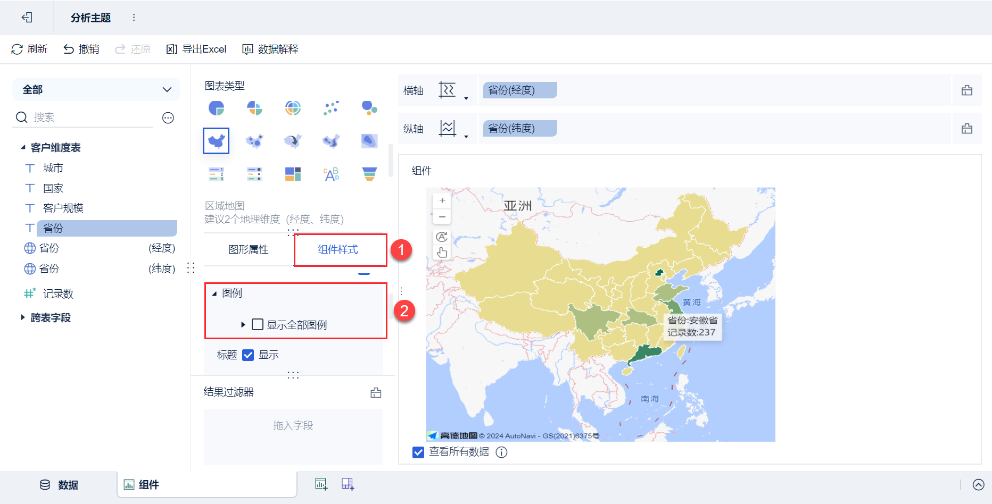Choose the word cloud chart icon
This screenshot has width=992, height=504.
pyautogui.click(x=331, y=174)
